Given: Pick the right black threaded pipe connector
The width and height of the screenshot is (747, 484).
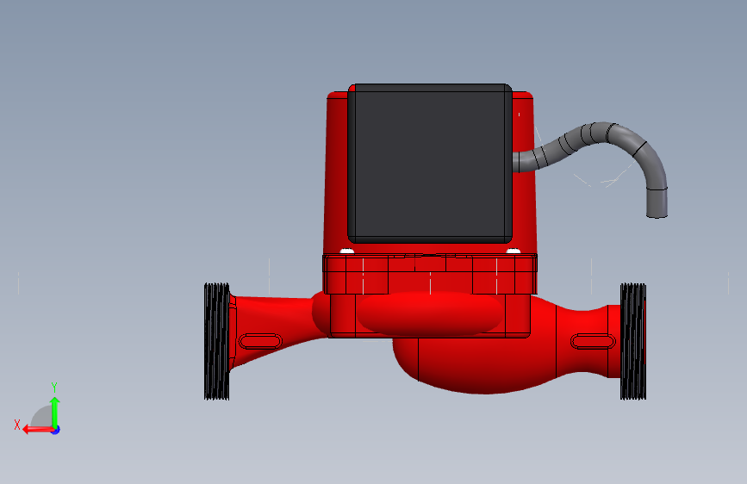Looking at the screenshot, I should coord(633,341).
